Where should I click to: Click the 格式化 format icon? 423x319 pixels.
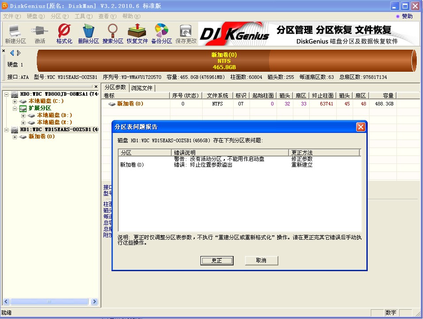tap(64, 34)
